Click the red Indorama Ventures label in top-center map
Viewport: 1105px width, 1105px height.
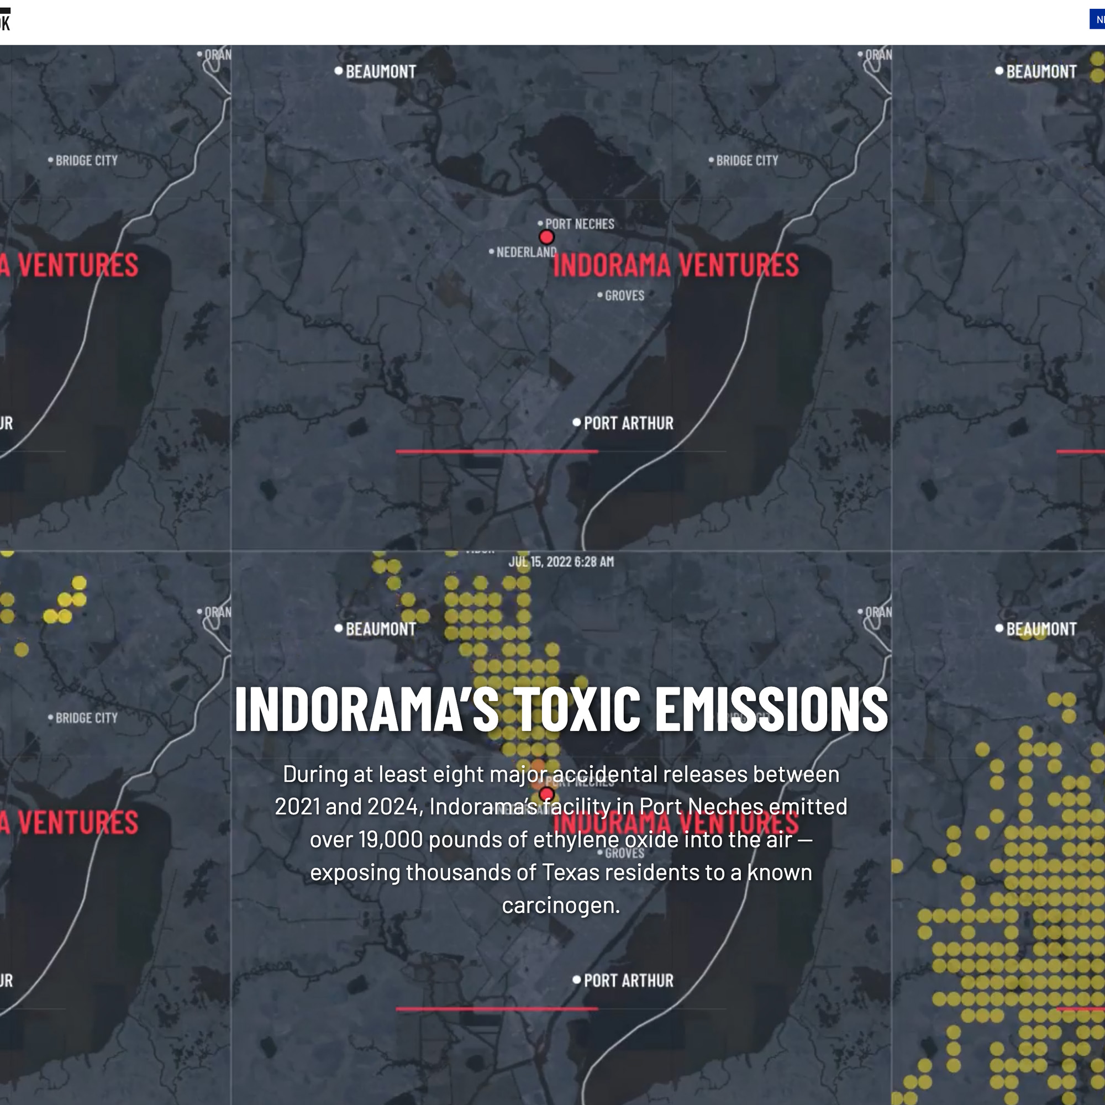[676, 265]
